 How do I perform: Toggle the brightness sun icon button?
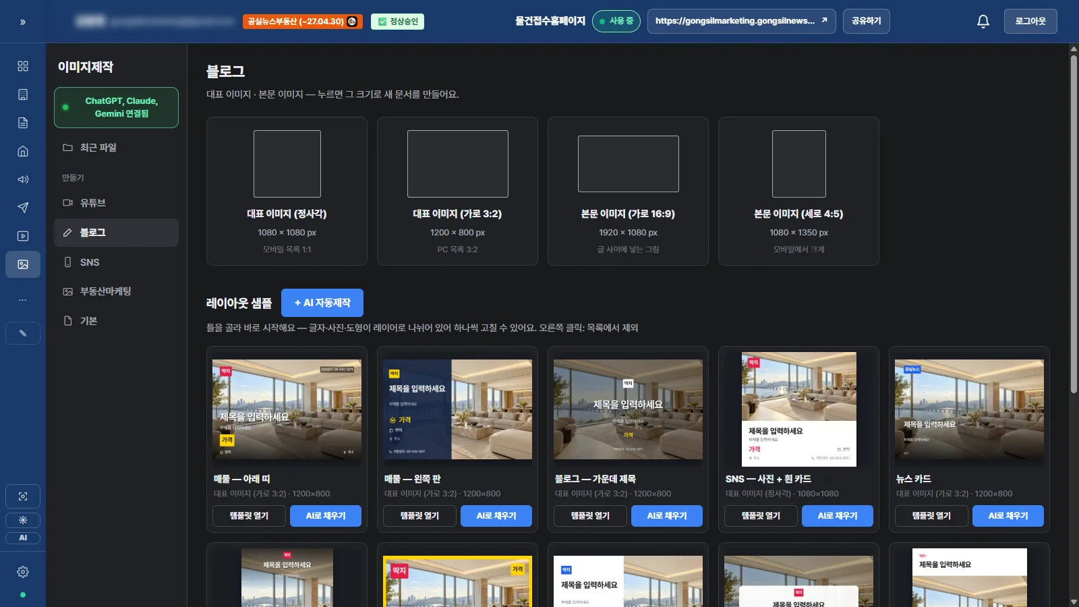point(23,520)
